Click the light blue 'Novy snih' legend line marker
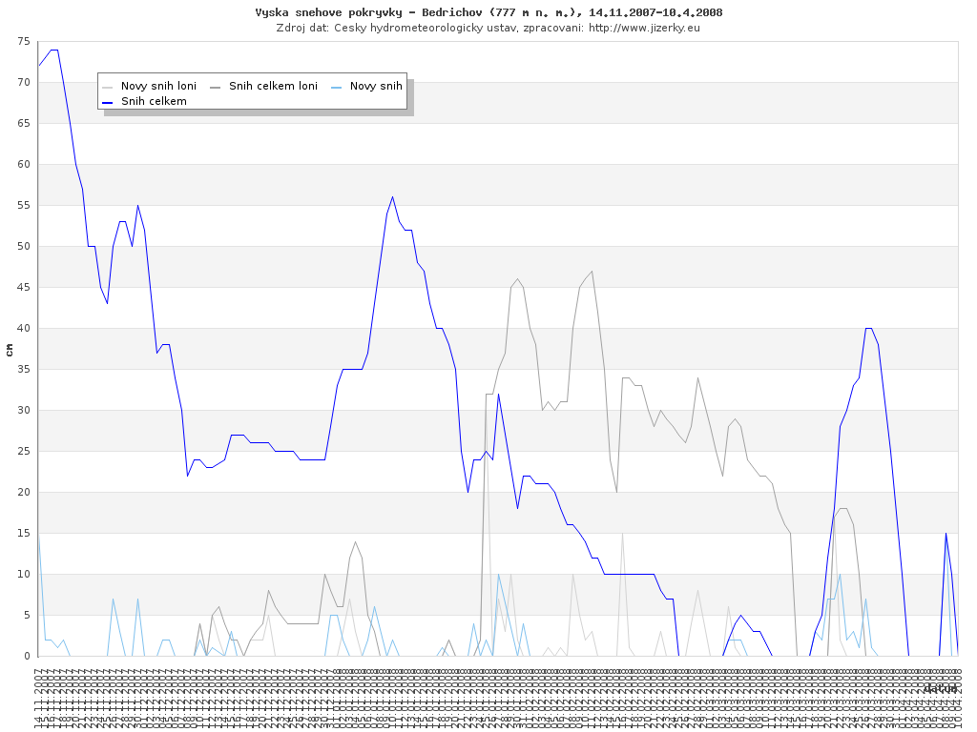The width and height of the screenshot is (977, 732). coord(337,86)
